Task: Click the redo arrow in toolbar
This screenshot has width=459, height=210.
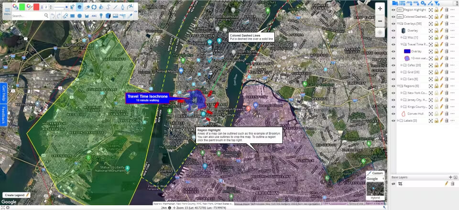Action: [x=58, y=16]
